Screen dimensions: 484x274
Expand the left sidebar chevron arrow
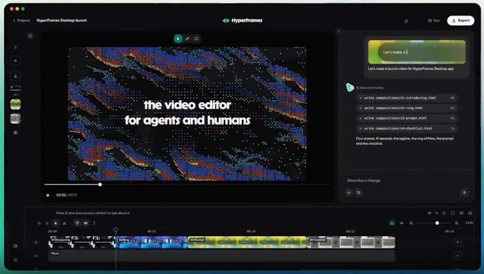15,48
